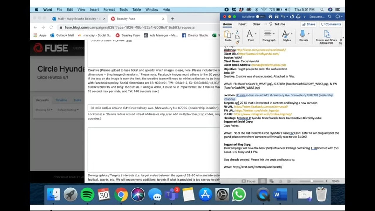Close the Beasley Fuse browser tab
This screenshot has height=211, width=375.
tap(163, 18)
